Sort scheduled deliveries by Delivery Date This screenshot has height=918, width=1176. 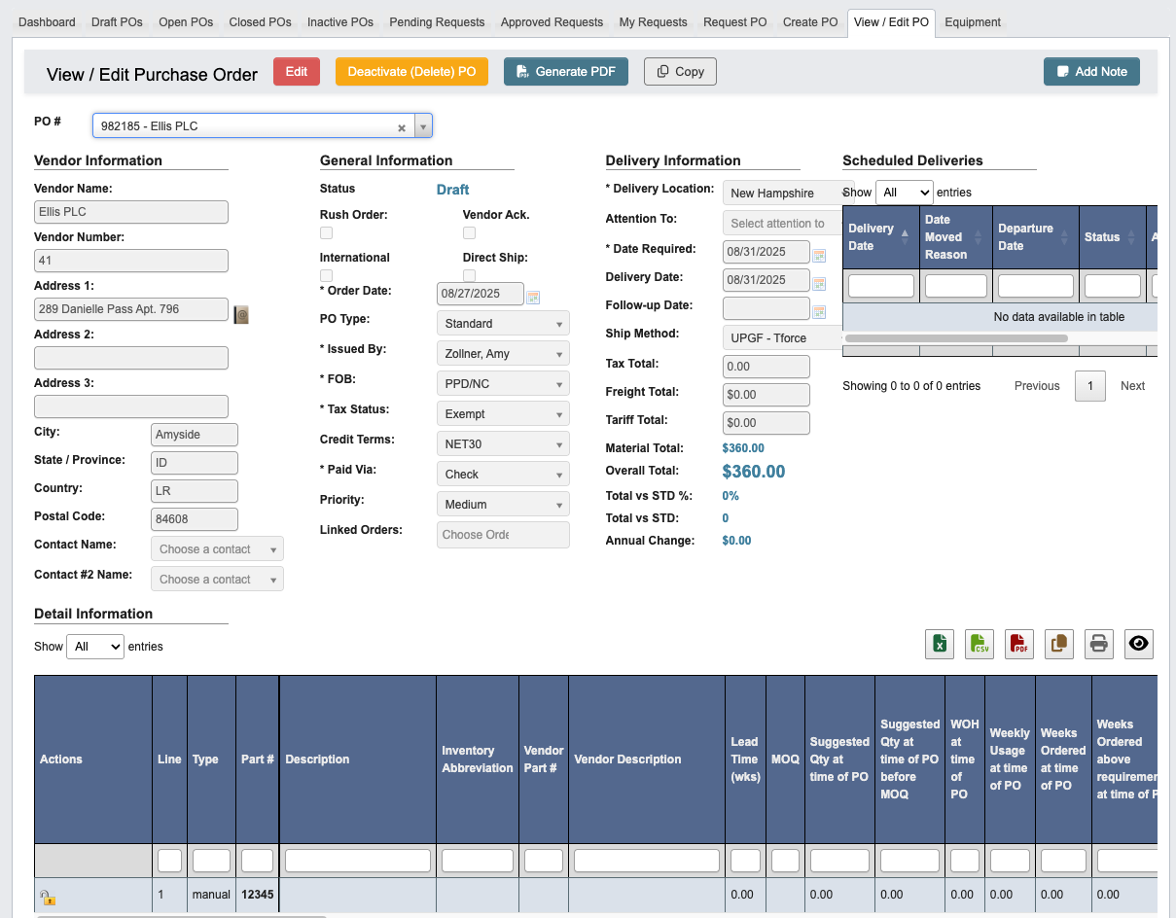coord(881,237)
